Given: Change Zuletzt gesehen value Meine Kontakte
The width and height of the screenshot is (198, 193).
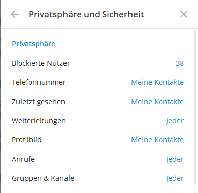Looking at the screenshot, I should [x=157, y=102].
